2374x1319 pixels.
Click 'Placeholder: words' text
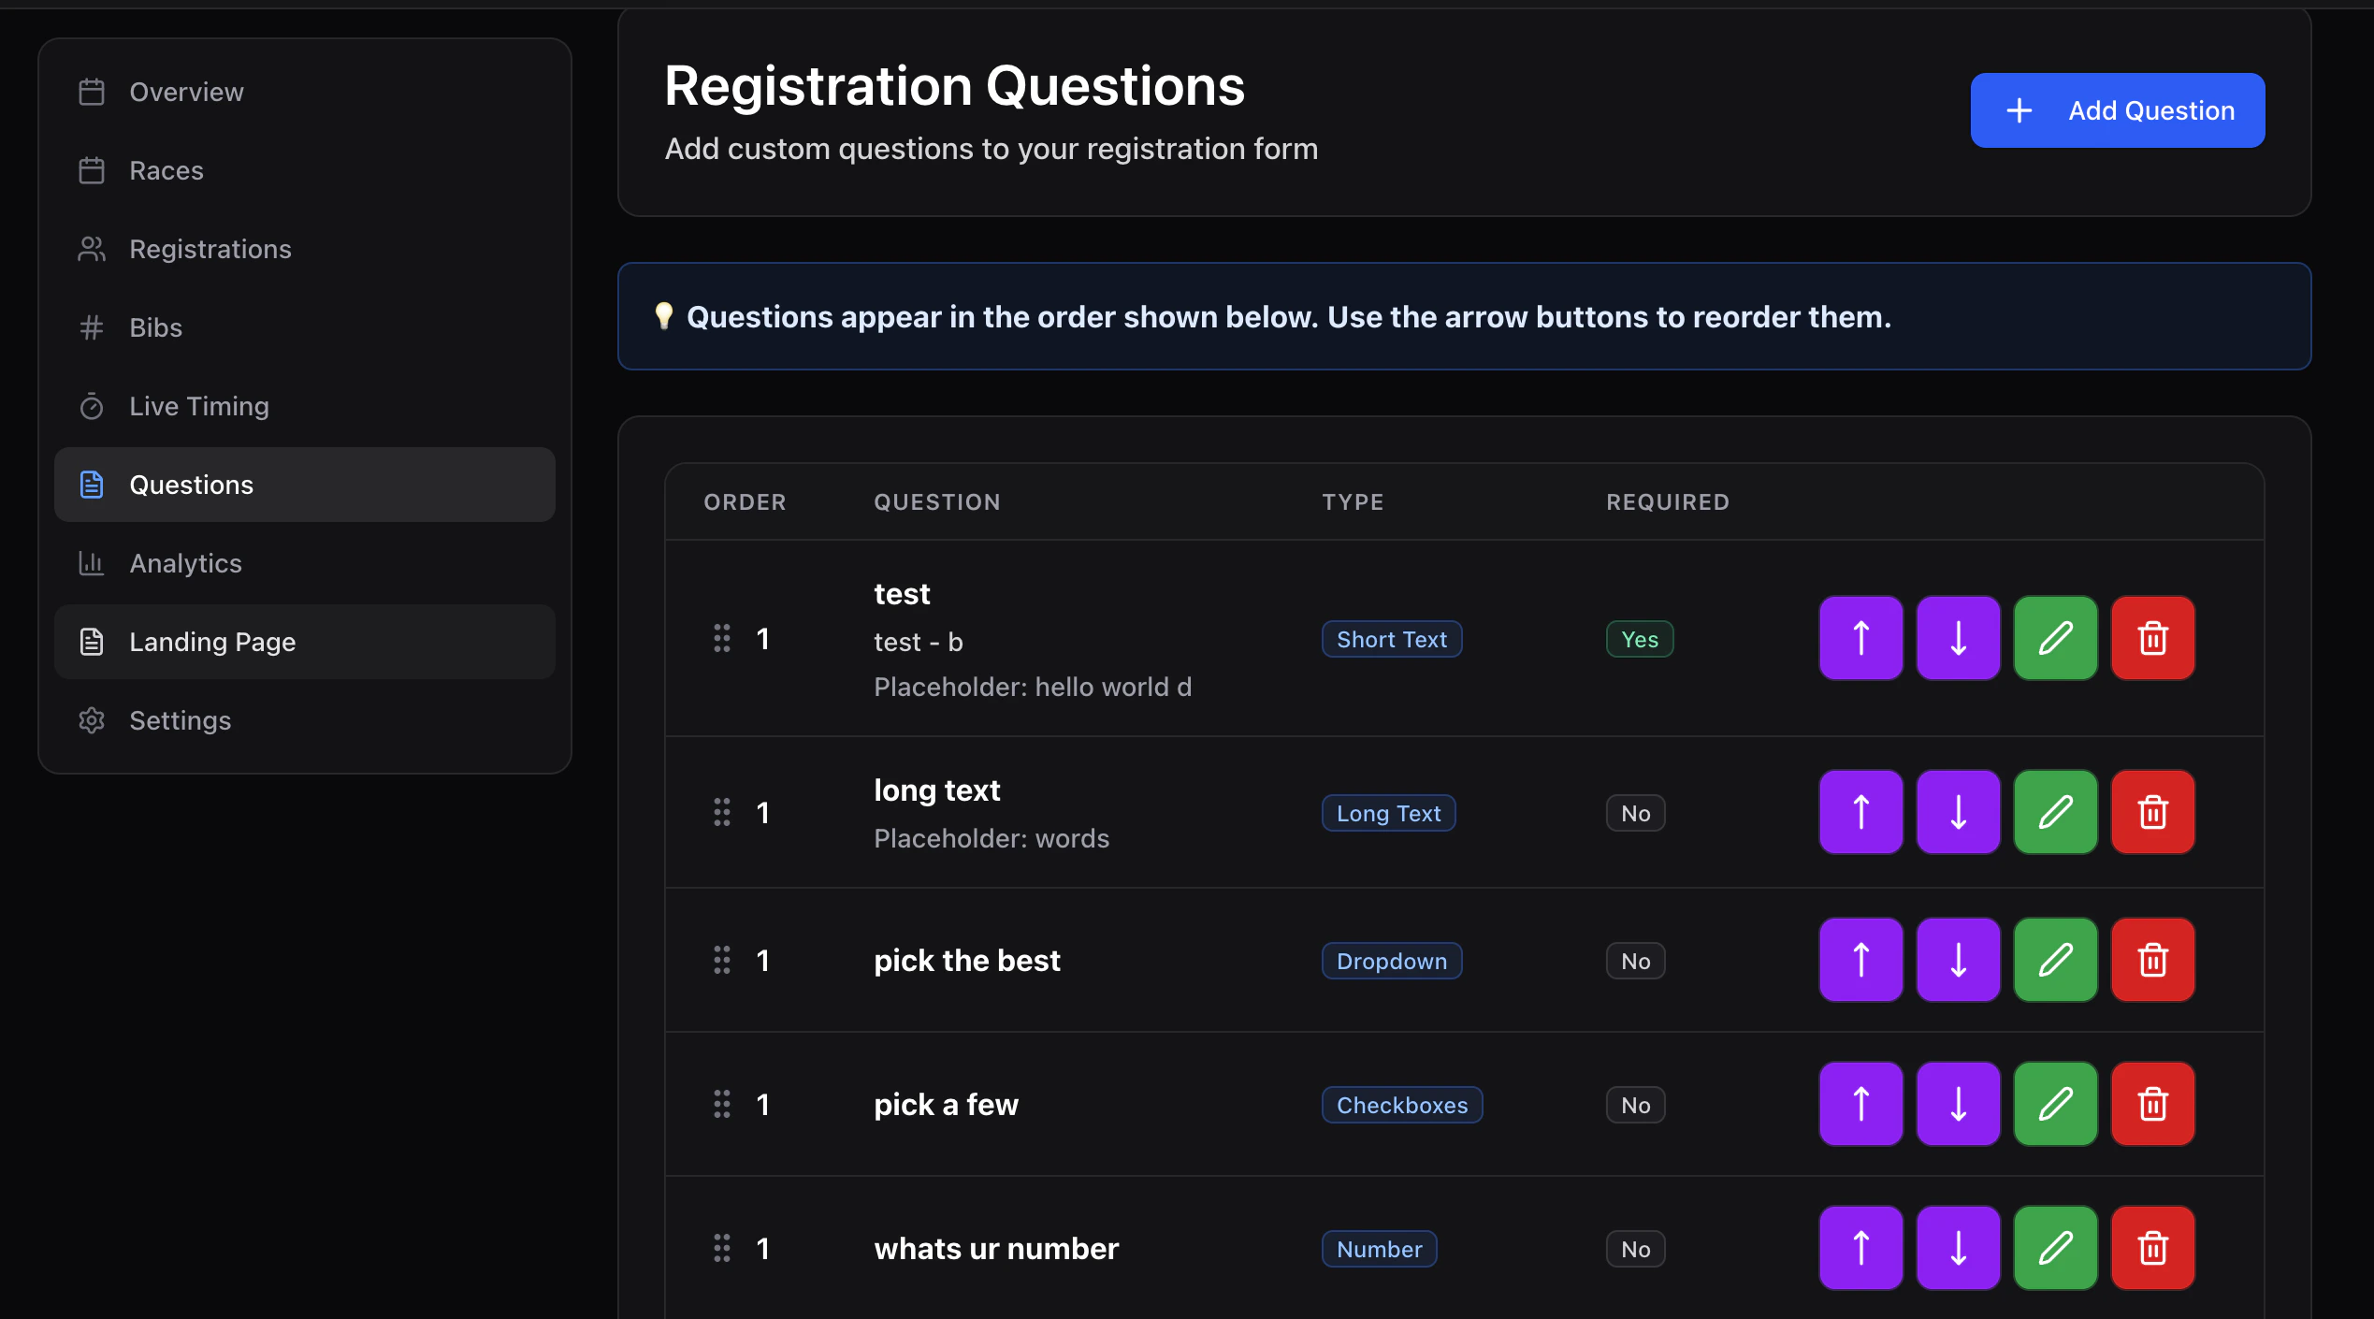[992, 838]
